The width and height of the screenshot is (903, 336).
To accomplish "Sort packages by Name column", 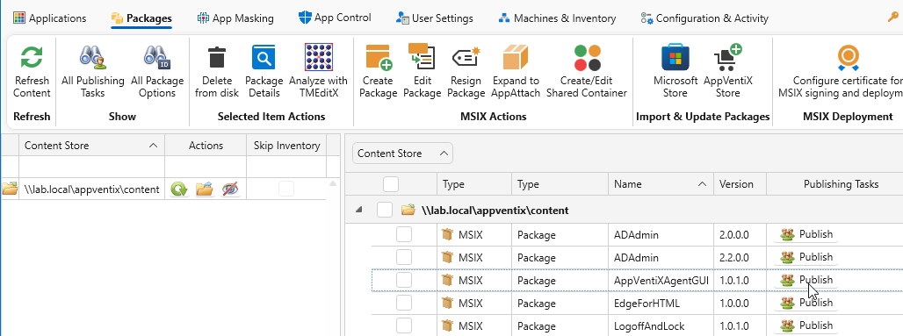I will tap(661, 184).
